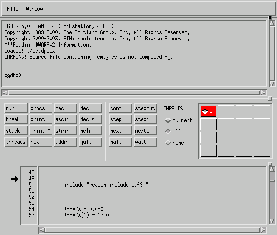The width and height of the screenshot is (277, 235).
Task: Click the decl button
Action: coord(90,108)
